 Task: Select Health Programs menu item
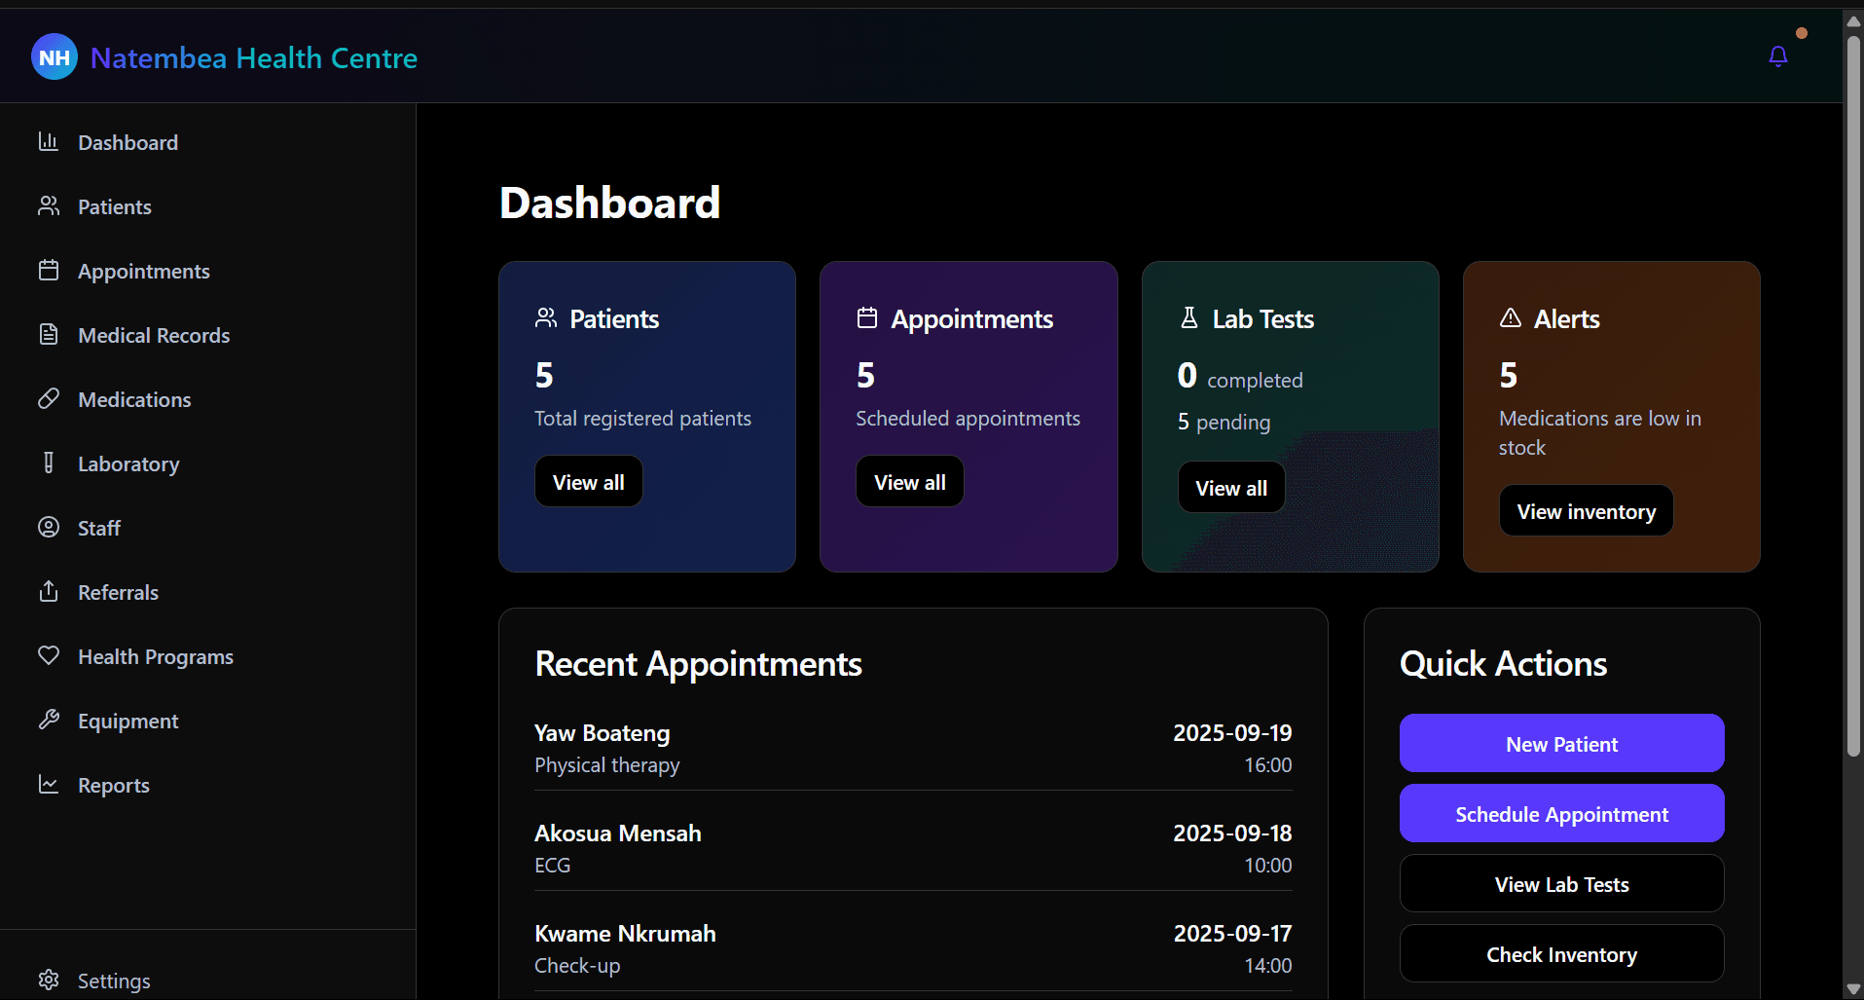[x=207, y=656]
